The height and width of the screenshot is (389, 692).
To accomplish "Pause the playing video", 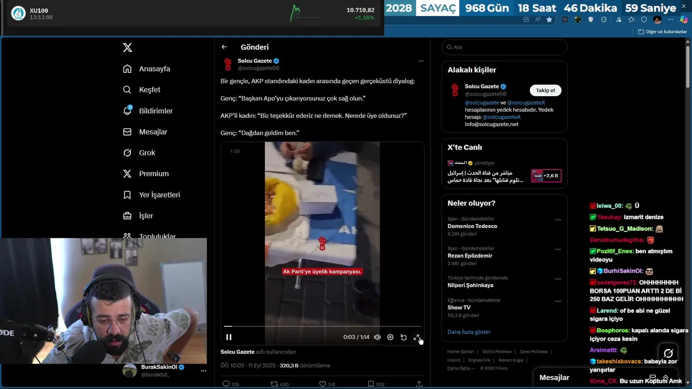I will [x=229, y=337].
